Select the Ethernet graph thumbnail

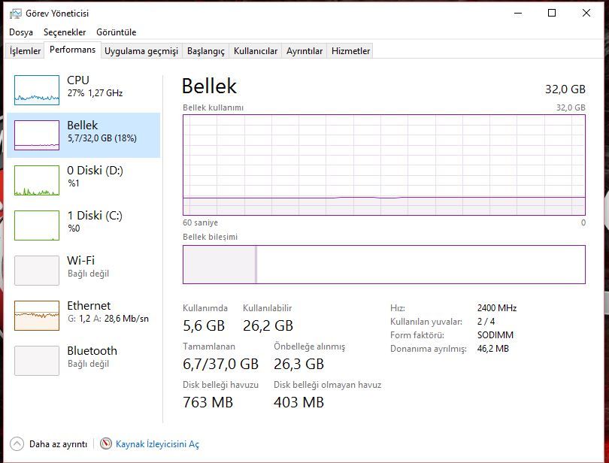click(x=36, y=316)
